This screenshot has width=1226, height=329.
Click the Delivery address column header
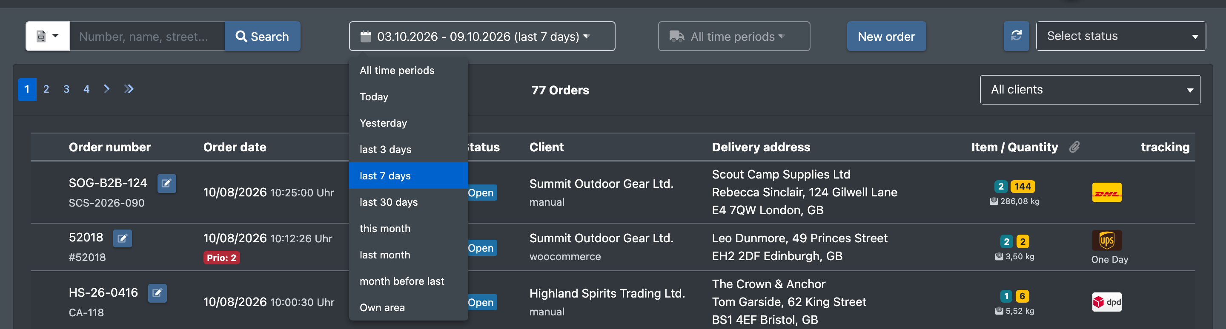point(761,147)
